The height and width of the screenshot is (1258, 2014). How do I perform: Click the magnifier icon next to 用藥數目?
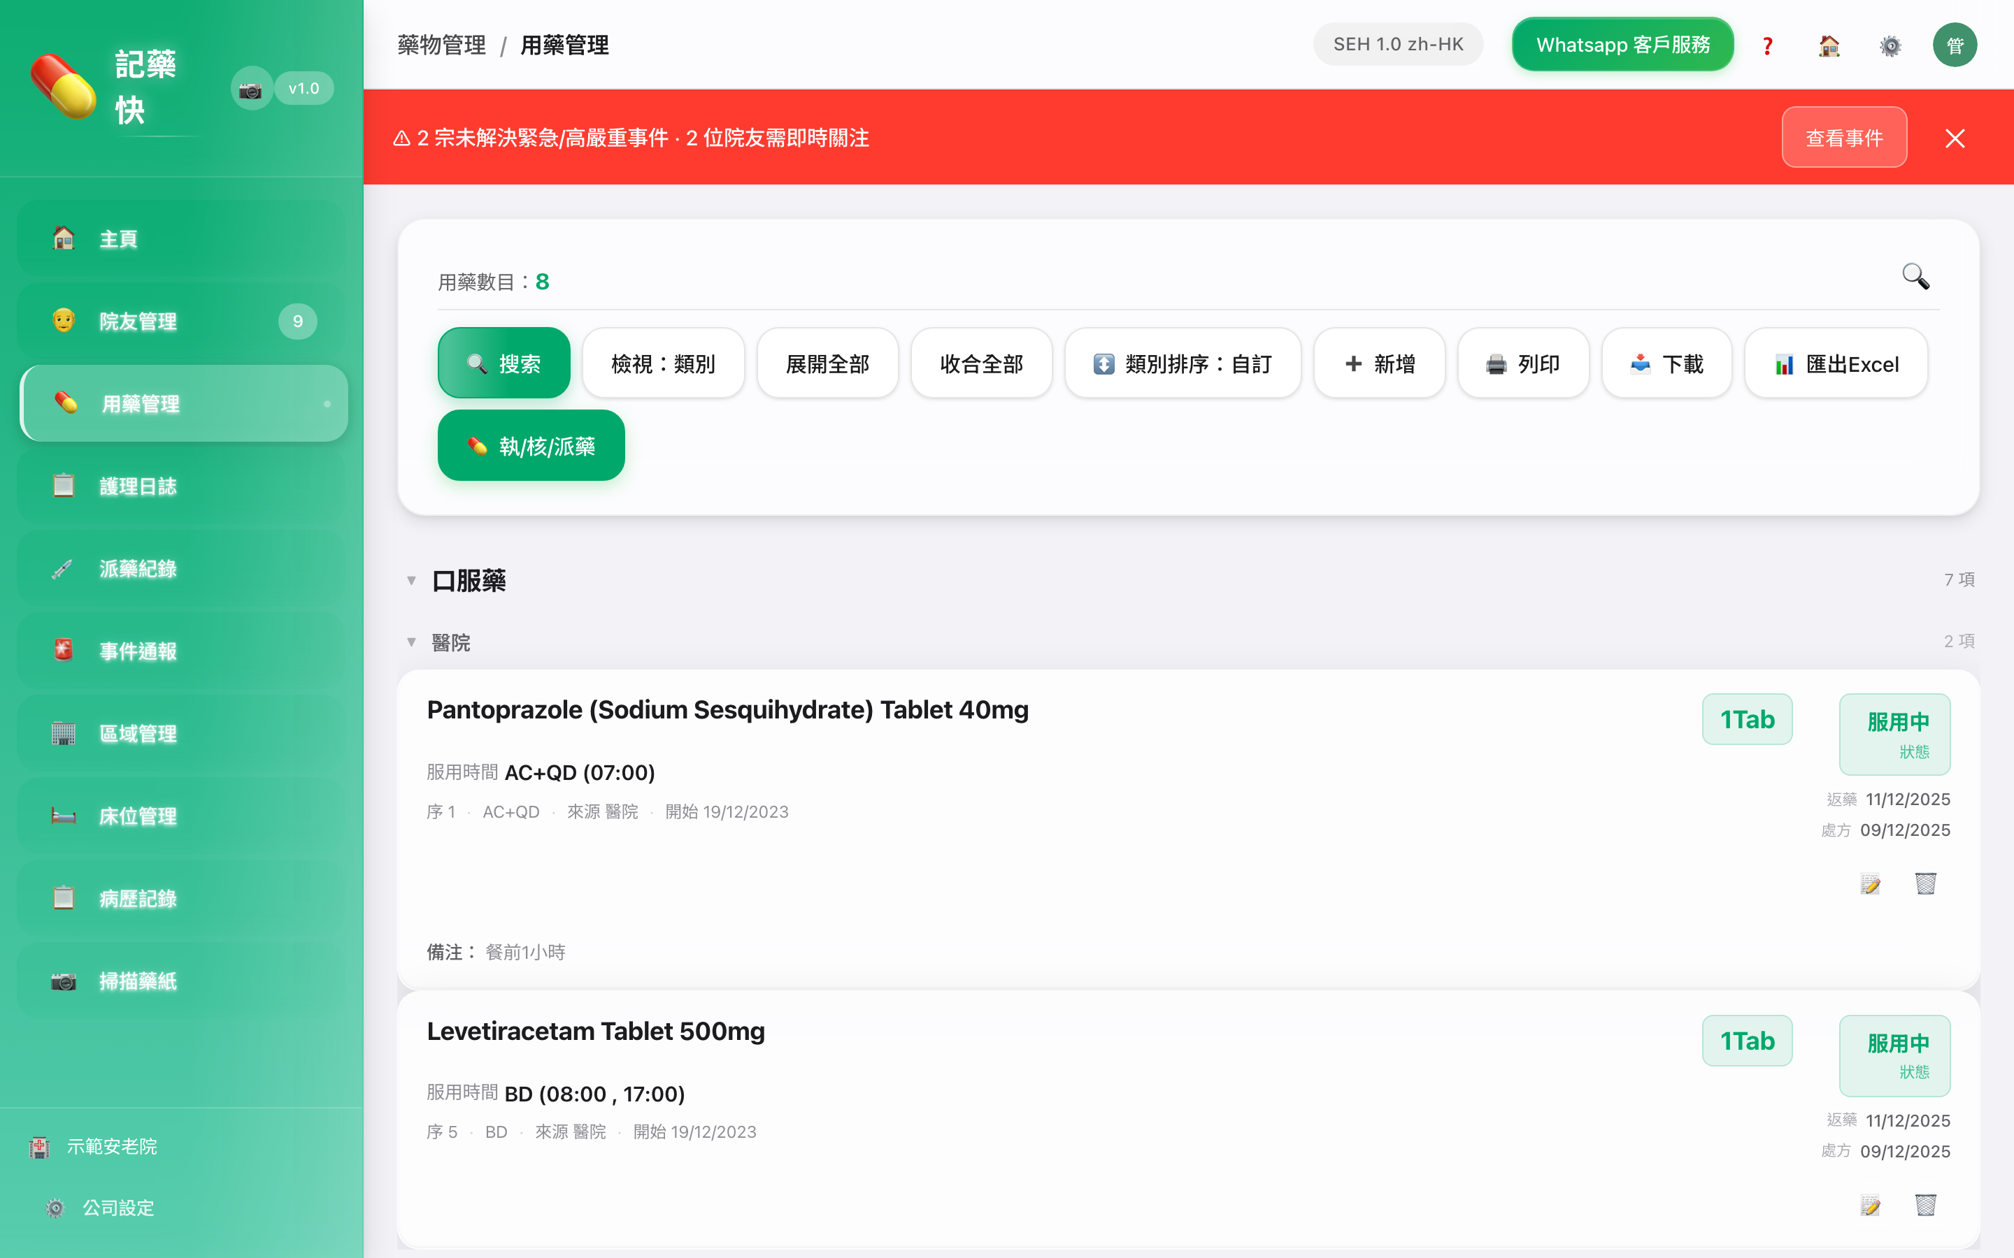(x=1915, y=276)
